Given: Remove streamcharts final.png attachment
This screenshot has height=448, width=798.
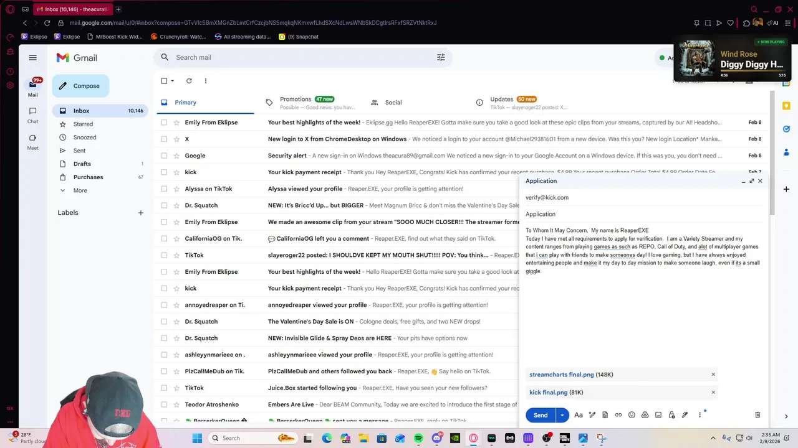Looking at the screenshot, I should pos(713,375).
